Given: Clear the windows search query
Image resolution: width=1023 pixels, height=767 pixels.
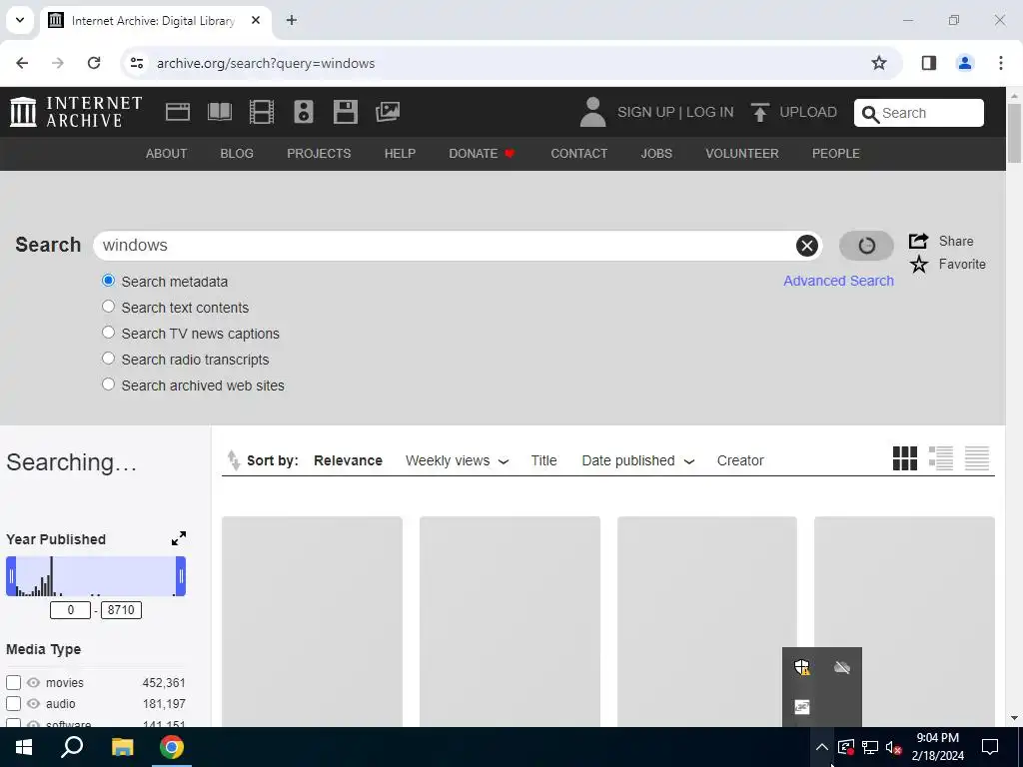Looking at the screenshot, I should (x=806, y=246).
